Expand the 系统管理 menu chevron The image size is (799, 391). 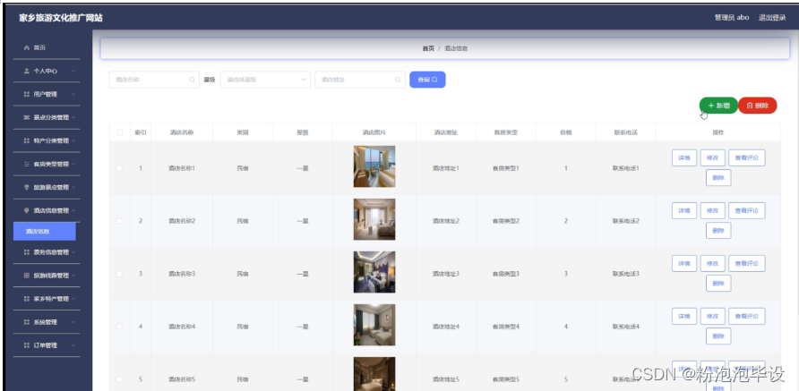coord(73,322)
